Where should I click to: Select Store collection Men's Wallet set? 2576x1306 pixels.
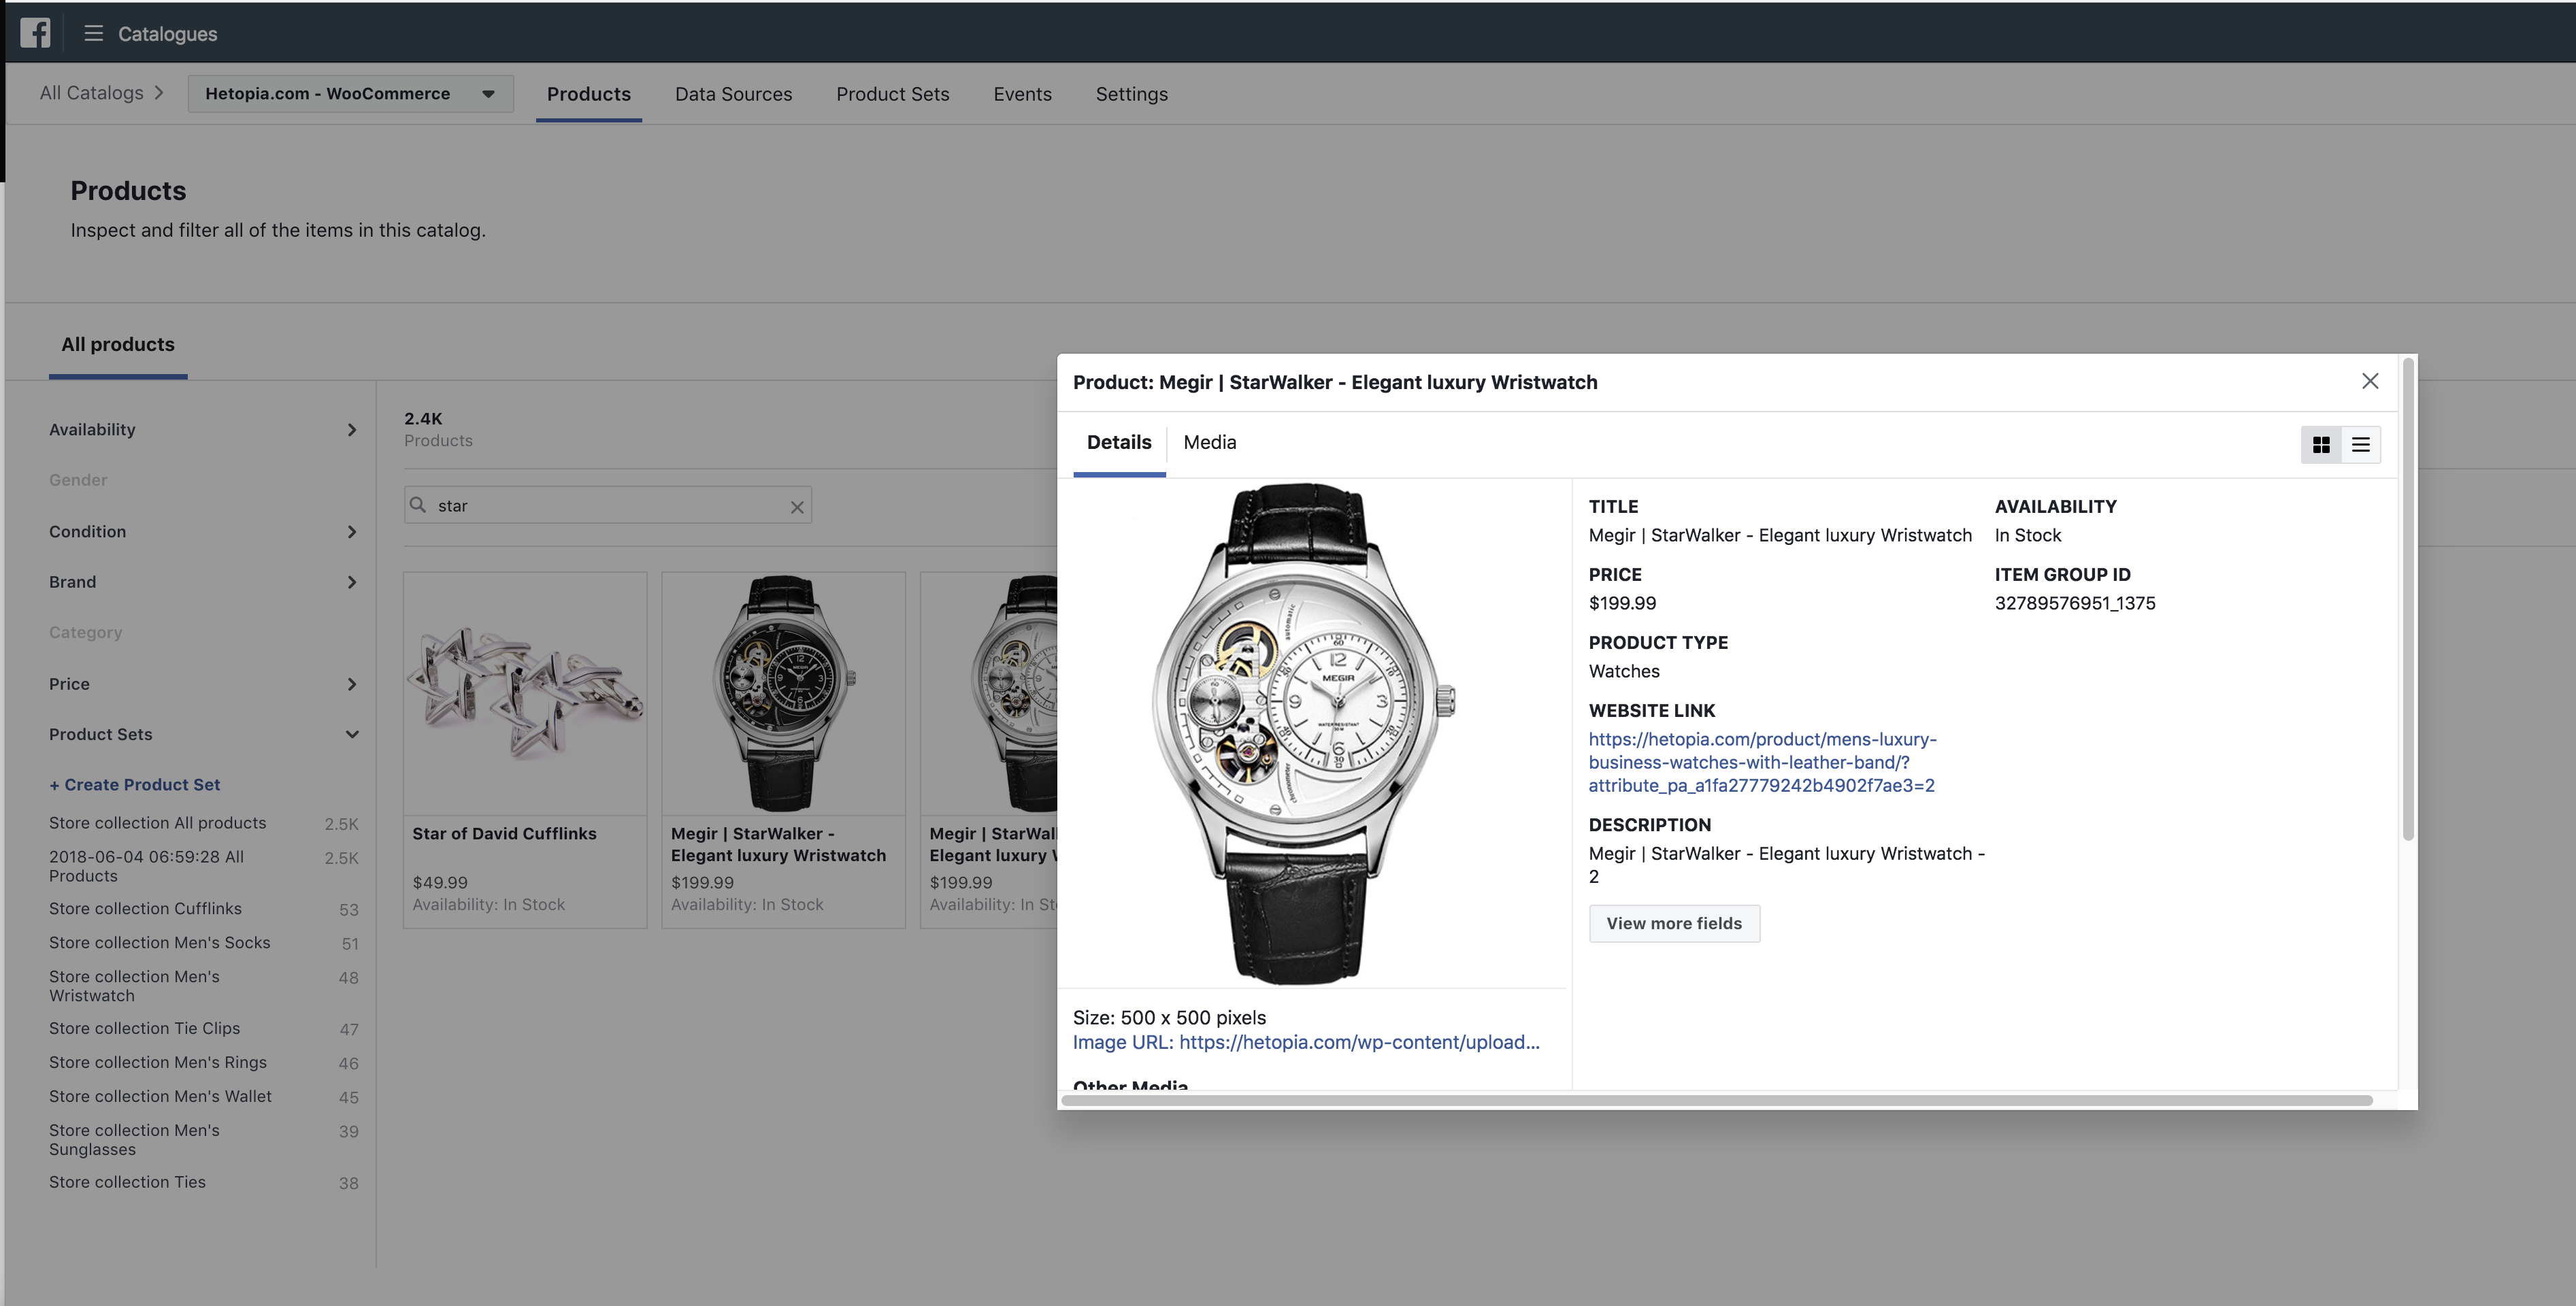(160, 1097)
